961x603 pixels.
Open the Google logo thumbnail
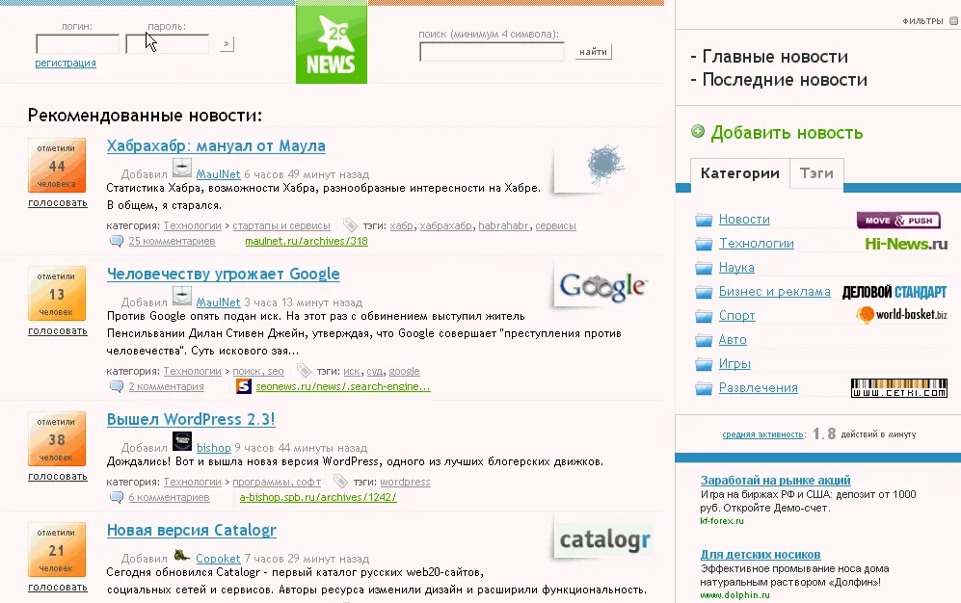[x=600, y=286]
